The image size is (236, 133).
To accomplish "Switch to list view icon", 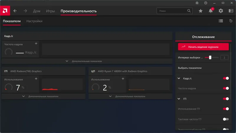I will [x=221, y=21].
